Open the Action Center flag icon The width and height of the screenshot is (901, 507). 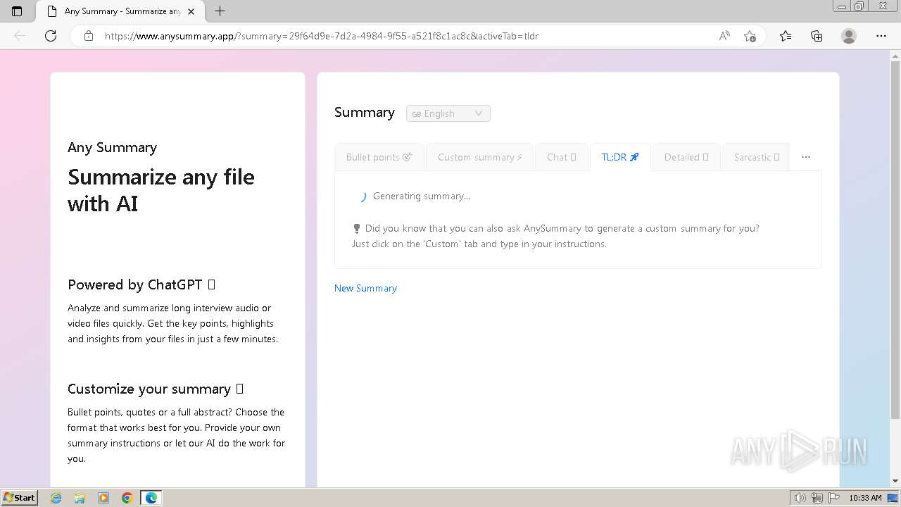[x=834, y=498]
